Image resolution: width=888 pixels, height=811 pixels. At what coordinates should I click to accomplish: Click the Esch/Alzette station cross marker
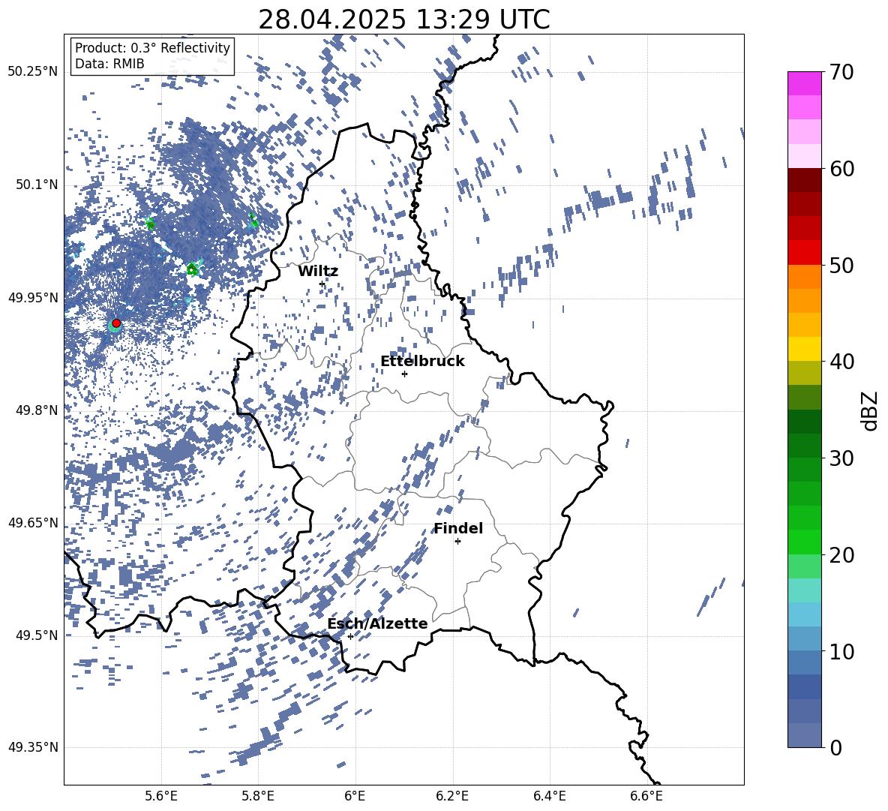[x=350, y=636]
